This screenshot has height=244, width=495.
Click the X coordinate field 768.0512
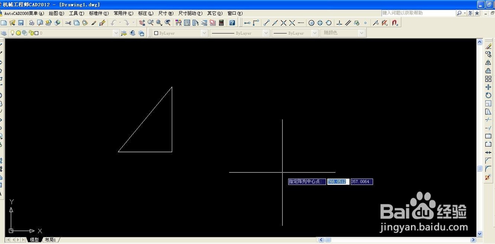pyautogui.click(x=338, y=182)
